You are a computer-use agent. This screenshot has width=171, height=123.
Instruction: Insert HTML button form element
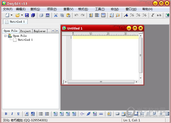[x=117, y=114]
